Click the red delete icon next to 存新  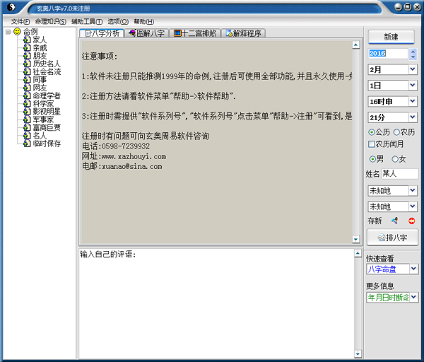click(x=411, y=221)
